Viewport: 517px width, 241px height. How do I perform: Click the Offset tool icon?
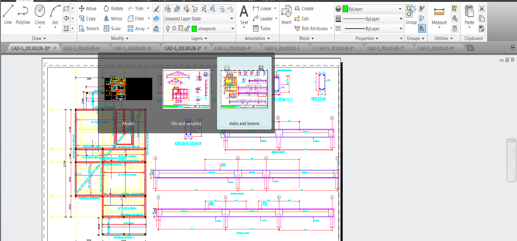click(156, 28)
